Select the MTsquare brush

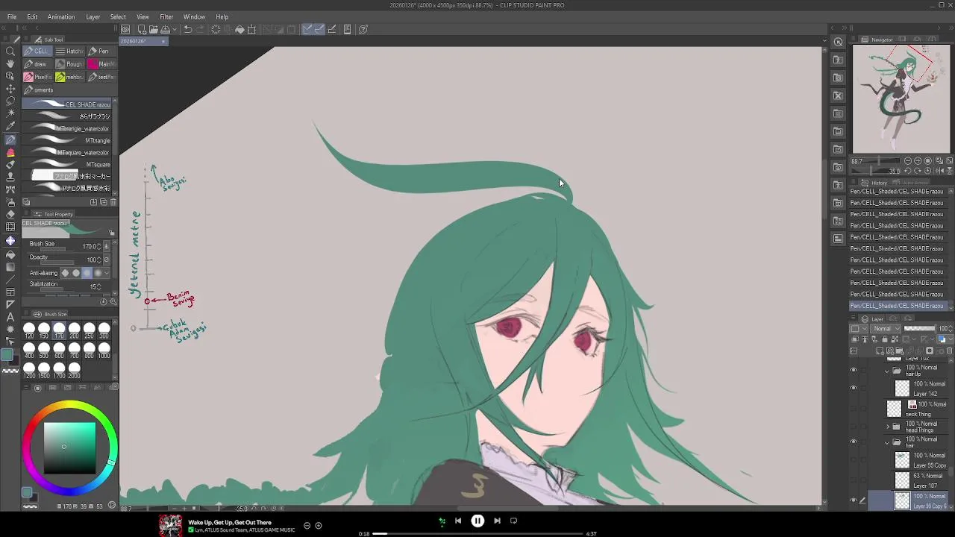(70, 164)
